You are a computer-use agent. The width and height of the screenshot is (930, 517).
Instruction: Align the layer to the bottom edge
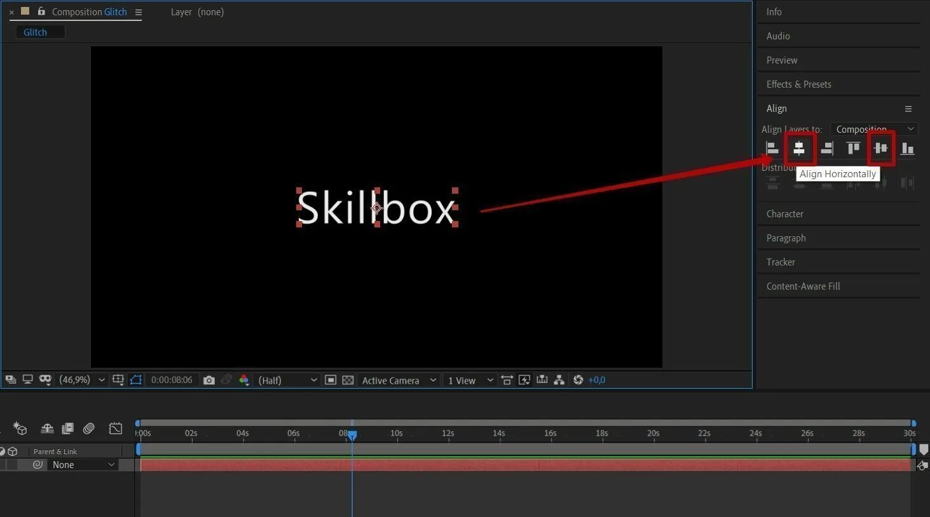[907, 149]
